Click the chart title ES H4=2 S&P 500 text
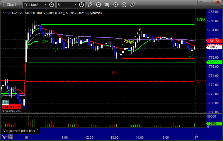This screenshot has width=223, height=141. 52,13
